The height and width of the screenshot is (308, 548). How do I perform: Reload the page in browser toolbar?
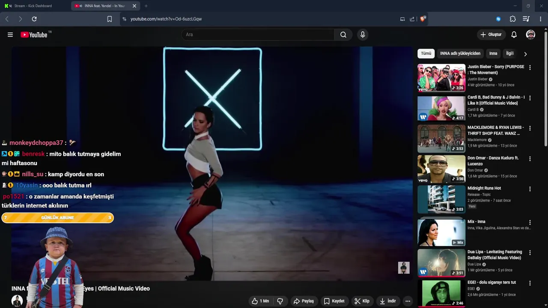(x=34, y=19)
